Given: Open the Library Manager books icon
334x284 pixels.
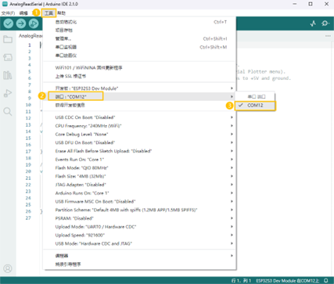Looking at the screenshot, I should (x=8, y=75).
